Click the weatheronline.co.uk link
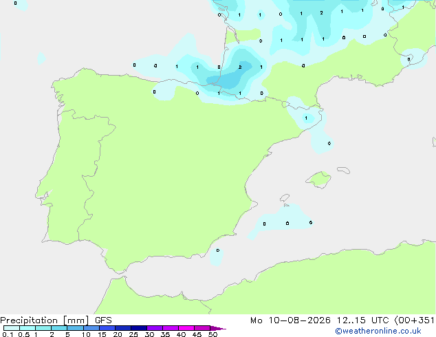This screenshot has height=337, width=436. [378, 331]
